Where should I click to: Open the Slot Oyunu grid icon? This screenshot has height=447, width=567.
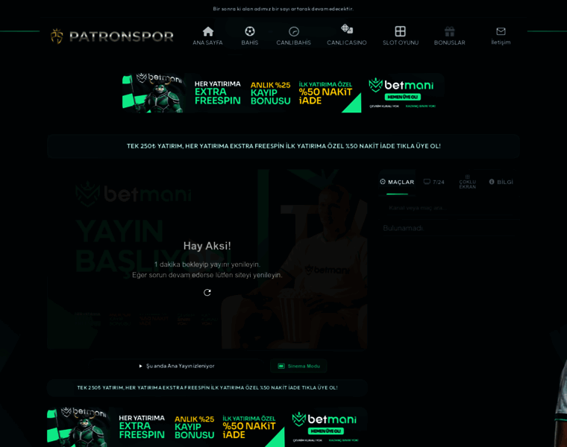401,31
